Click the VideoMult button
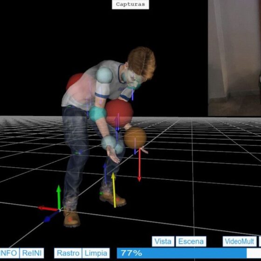The image size is (261, 261). tap(240, 241)
